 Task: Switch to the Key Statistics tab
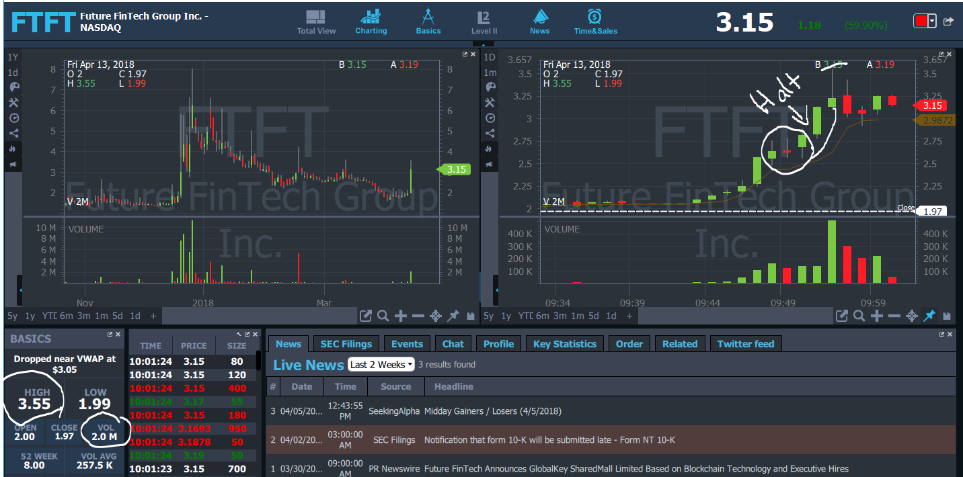[565, 344]
